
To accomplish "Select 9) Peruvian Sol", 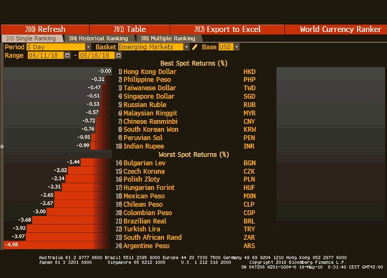I will coord(140,138).
